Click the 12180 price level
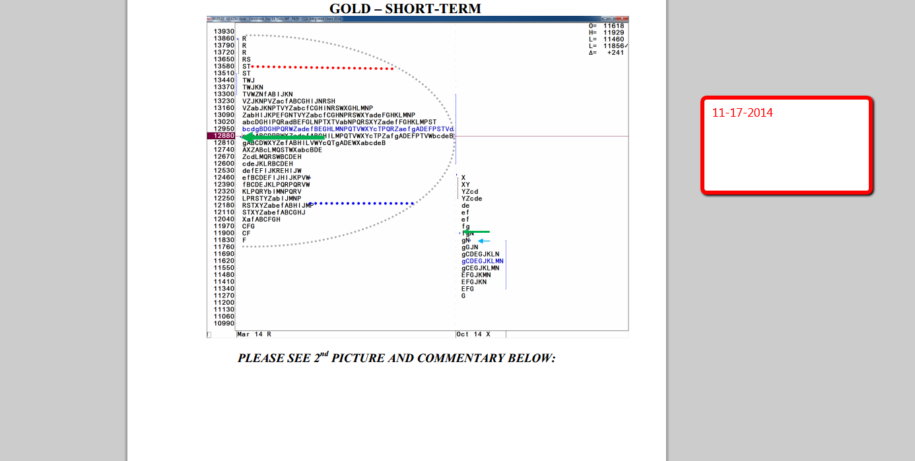 [224, 205]
